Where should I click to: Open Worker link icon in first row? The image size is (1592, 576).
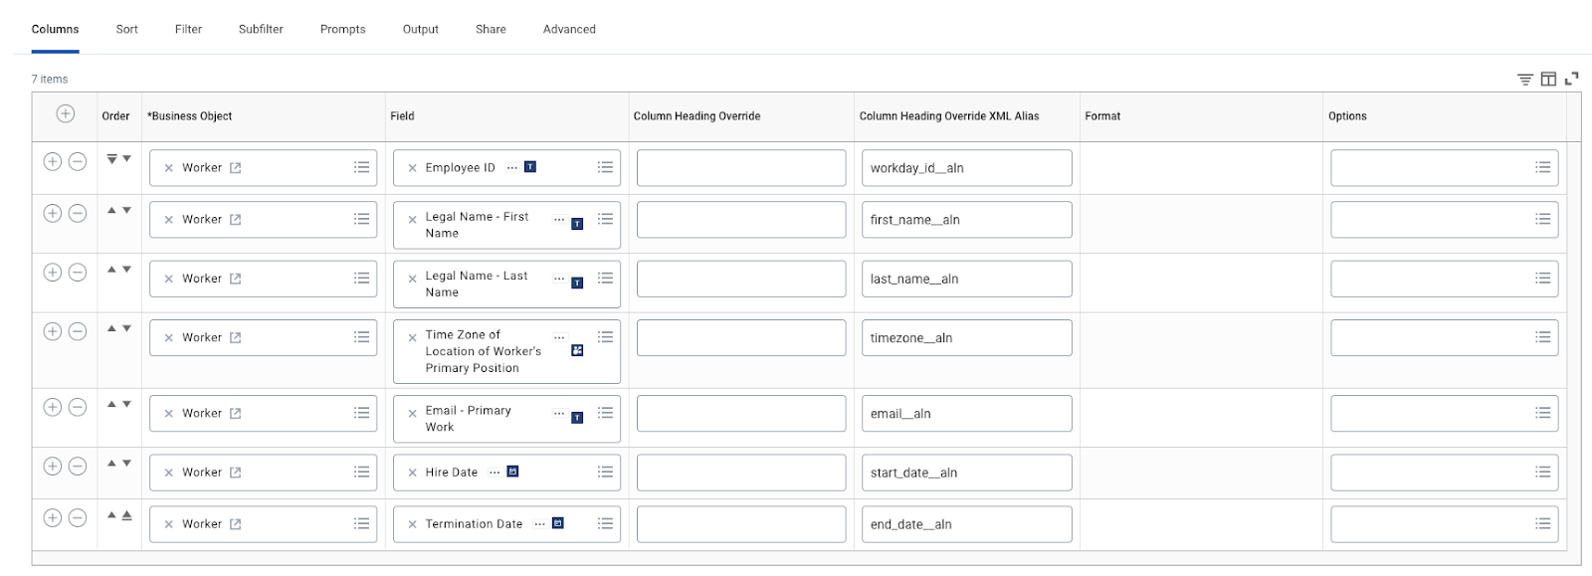[236, 168]
